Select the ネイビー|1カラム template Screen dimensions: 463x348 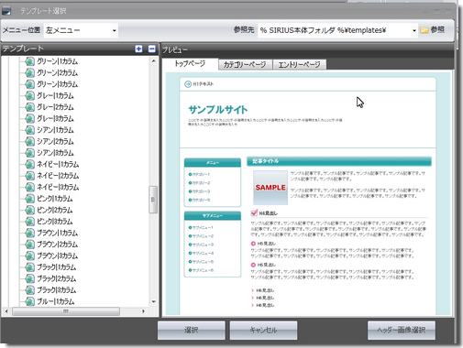click(58, 165)
